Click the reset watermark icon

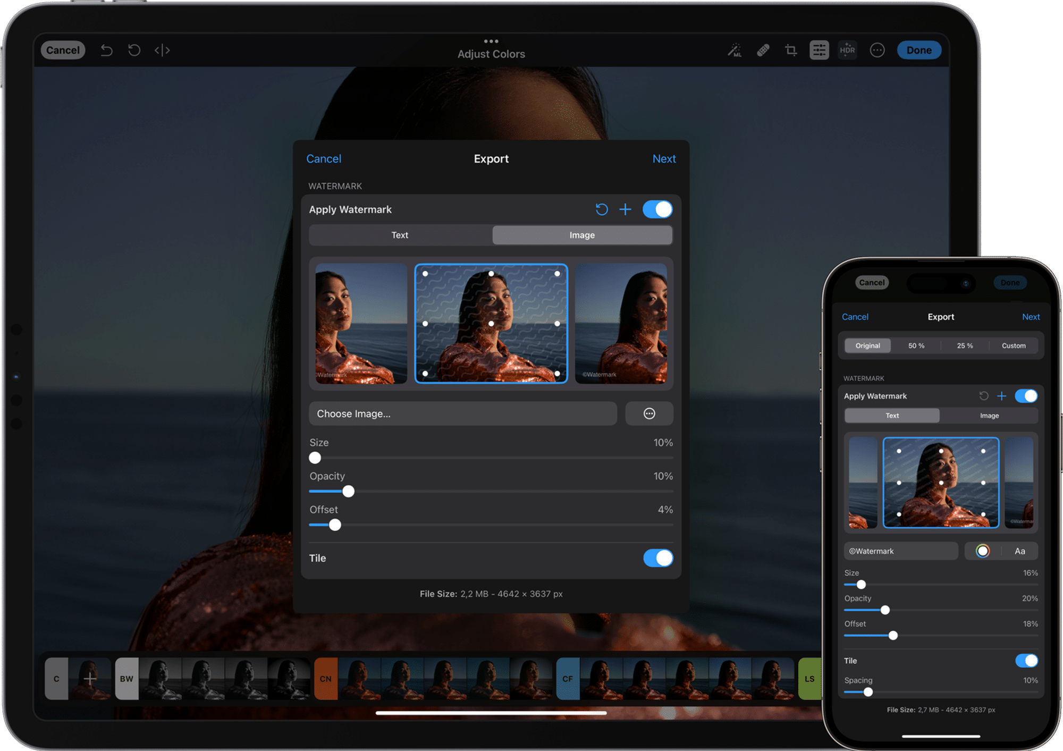[602, 209]
